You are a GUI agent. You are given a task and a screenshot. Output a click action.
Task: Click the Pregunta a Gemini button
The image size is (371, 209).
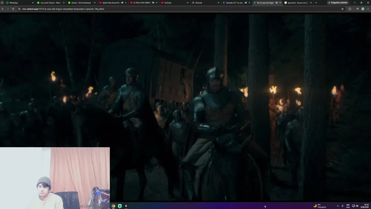click(x=338, y=3)
